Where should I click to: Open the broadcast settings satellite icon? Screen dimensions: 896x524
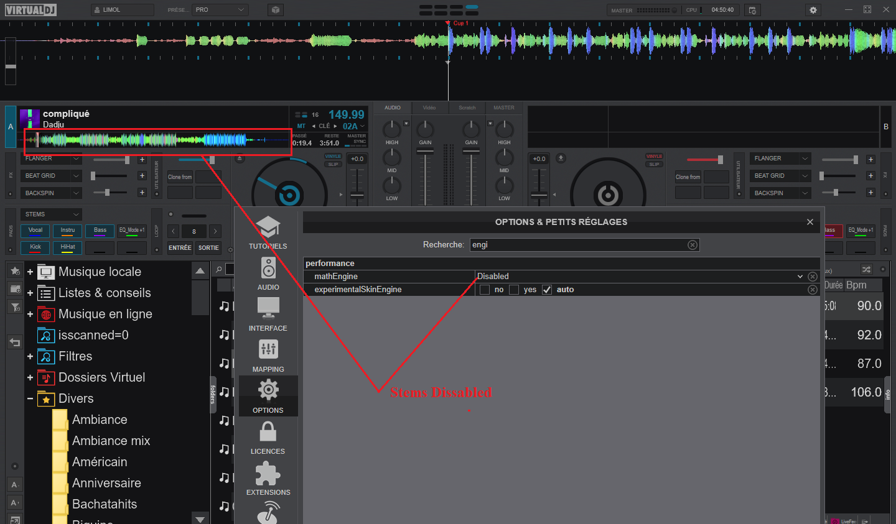[268, 513]
